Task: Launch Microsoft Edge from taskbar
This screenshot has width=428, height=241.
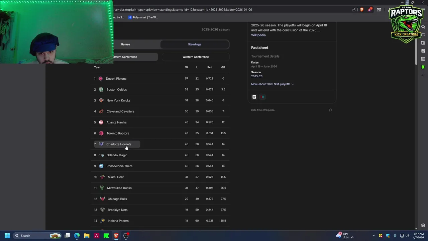Action: point(77,236)
